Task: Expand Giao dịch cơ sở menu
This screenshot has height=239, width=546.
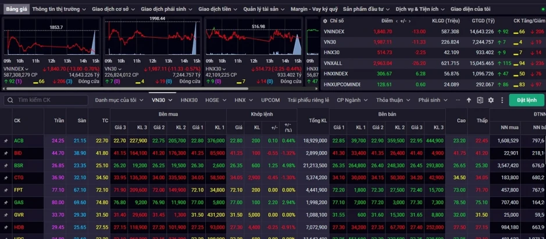Action: [x=114, y=9]
